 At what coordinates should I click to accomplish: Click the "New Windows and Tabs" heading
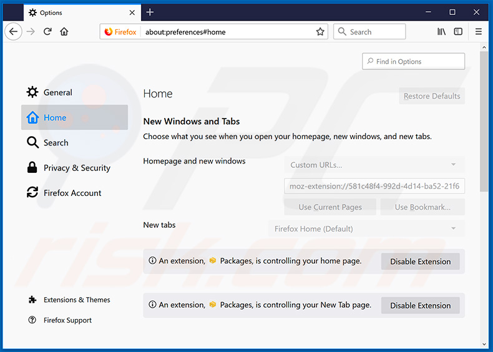pyautogui.click(x=192, y=122)
